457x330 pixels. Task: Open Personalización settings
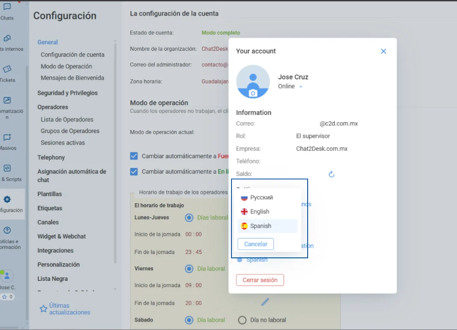pyautogui.click(x=59, y=265)
